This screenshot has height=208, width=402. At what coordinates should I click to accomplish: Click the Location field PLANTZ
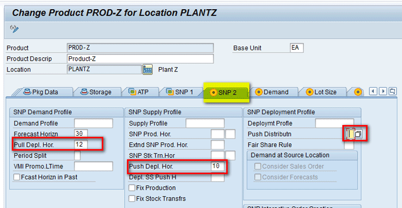point(104,69)
